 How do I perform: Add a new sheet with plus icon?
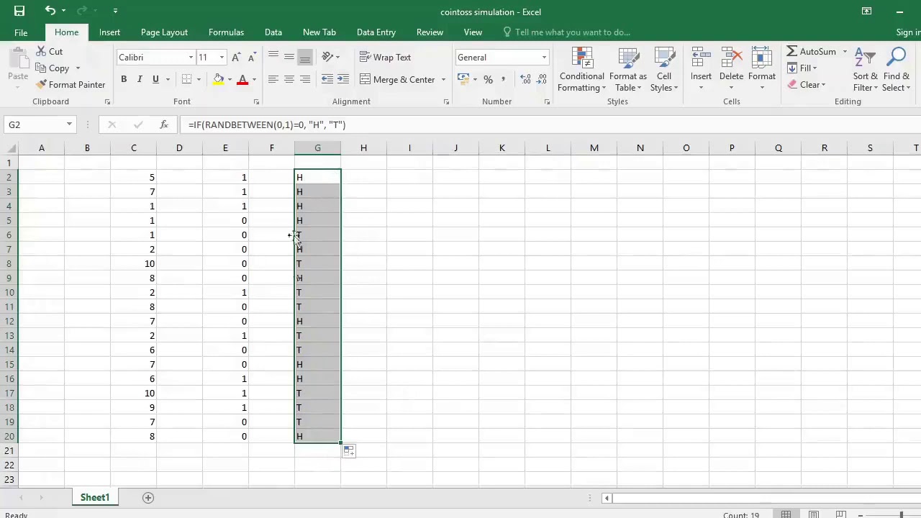148,498
